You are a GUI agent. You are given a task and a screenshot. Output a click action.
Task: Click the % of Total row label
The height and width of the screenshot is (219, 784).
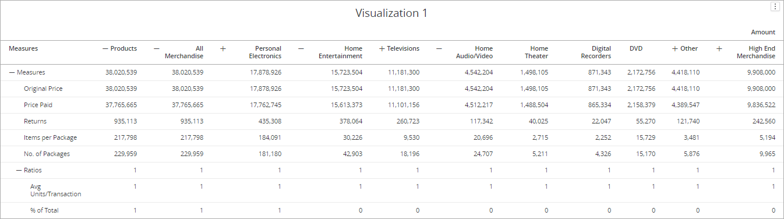pos(44,211)
